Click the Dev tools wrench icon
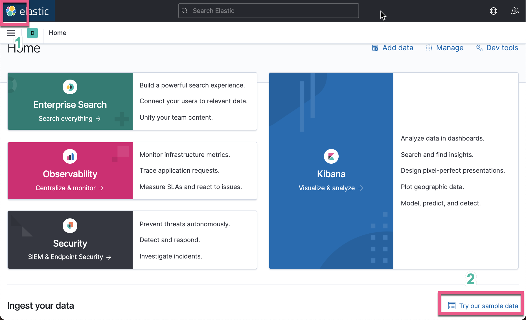Viewport: 526px width, 320px height. click(479, 48)
